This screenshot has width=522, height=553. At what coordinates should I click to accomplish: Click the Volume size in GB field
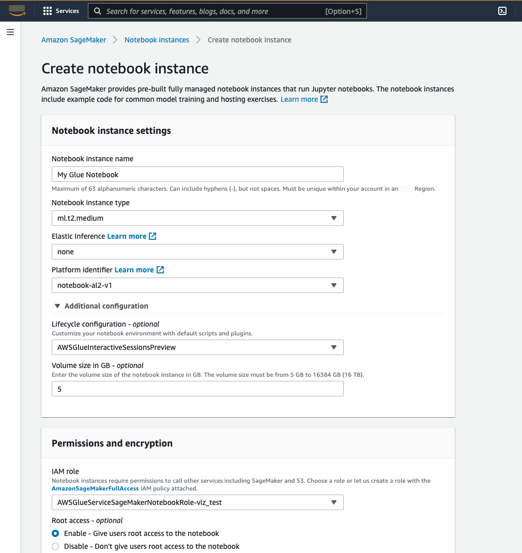(x=197, y=389)
